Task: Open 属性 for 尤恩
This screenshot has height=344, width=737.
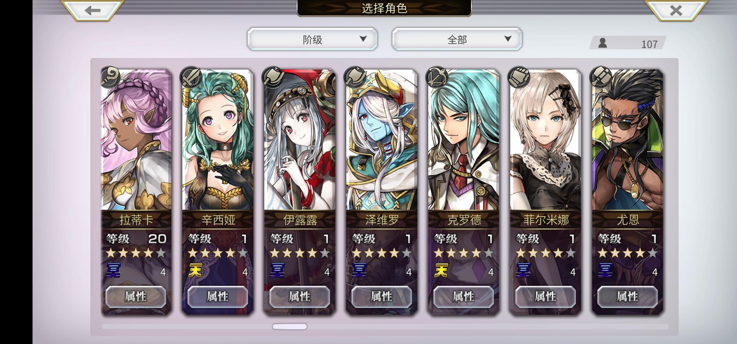Action: coord(628,297)
